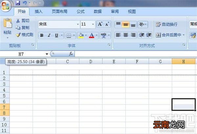Select column F header
Viewport: 197px width, 134px height.
click(137, 62)
